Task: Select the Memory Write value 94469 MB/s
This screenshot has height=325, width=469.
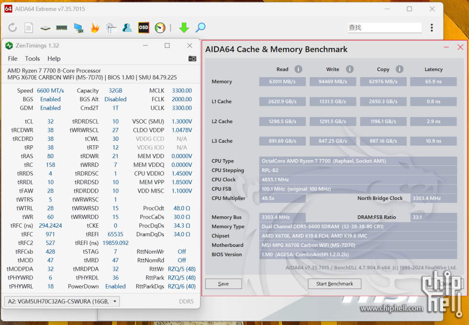Action: (x=333, y=81)
